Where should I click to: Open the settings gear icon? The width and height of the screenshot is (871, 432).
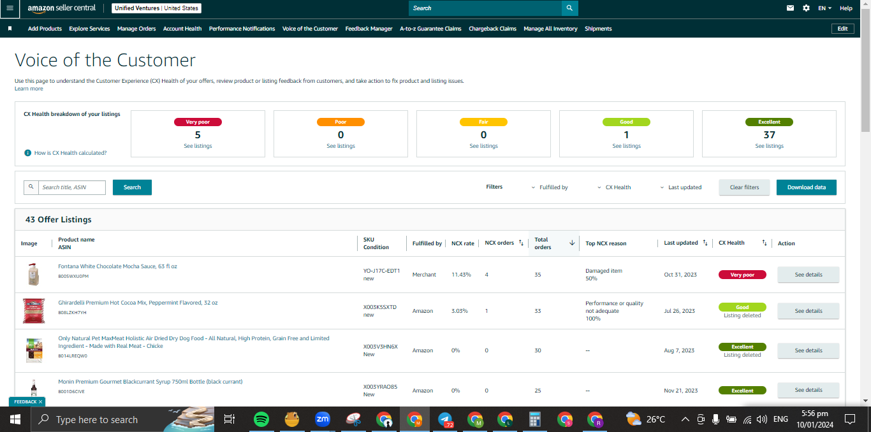(807, 8)
